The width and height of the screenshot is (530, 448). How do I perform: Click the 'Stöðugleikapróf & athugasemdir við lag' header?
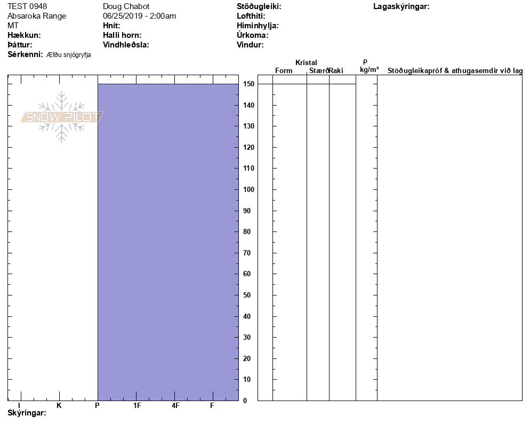click(455, 70)
